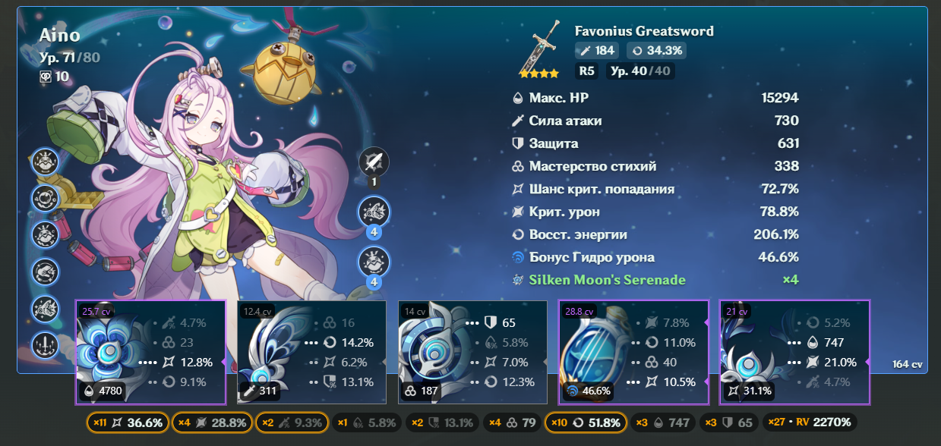Viewport: 941px width, 446px height.
Task: Open the flower artifact card showing 4780 HP
Action: [x=150, y=352]
